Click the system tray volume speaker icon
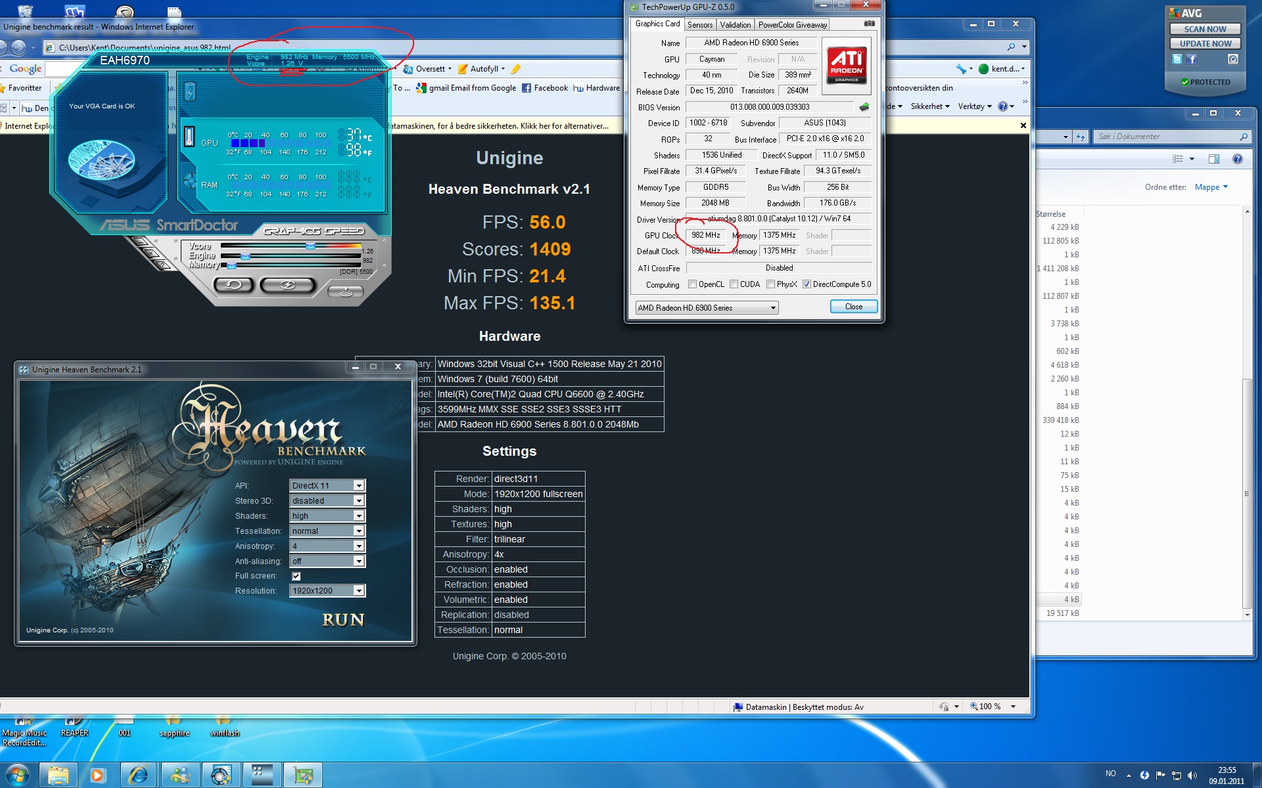Viewport: 1262px width, 788px height. point(1192,775)
